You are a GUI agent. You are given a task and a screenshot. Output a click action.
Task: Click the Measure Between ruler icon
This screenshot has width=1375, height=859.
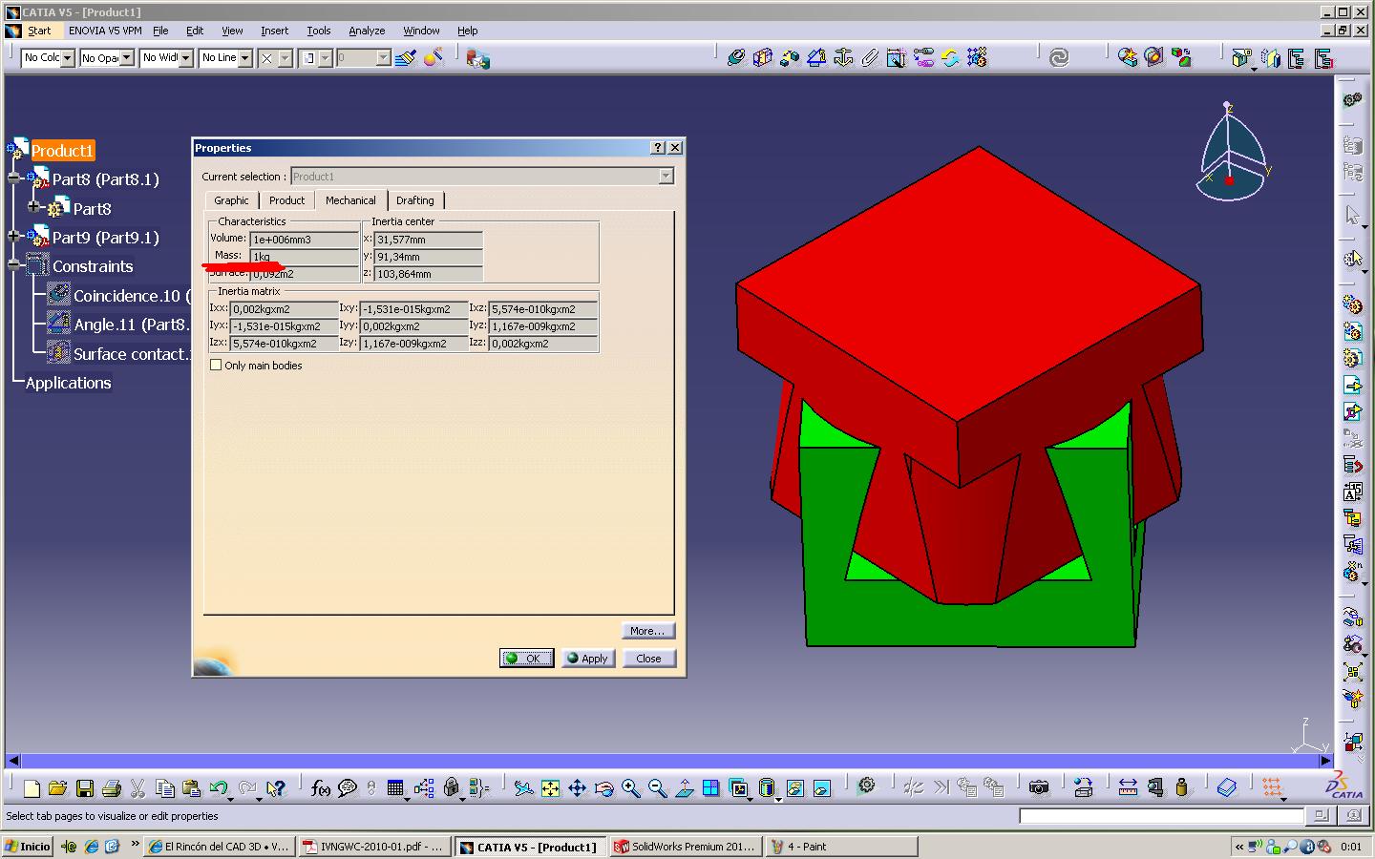pyautogui.click(x=1128, y=788)
